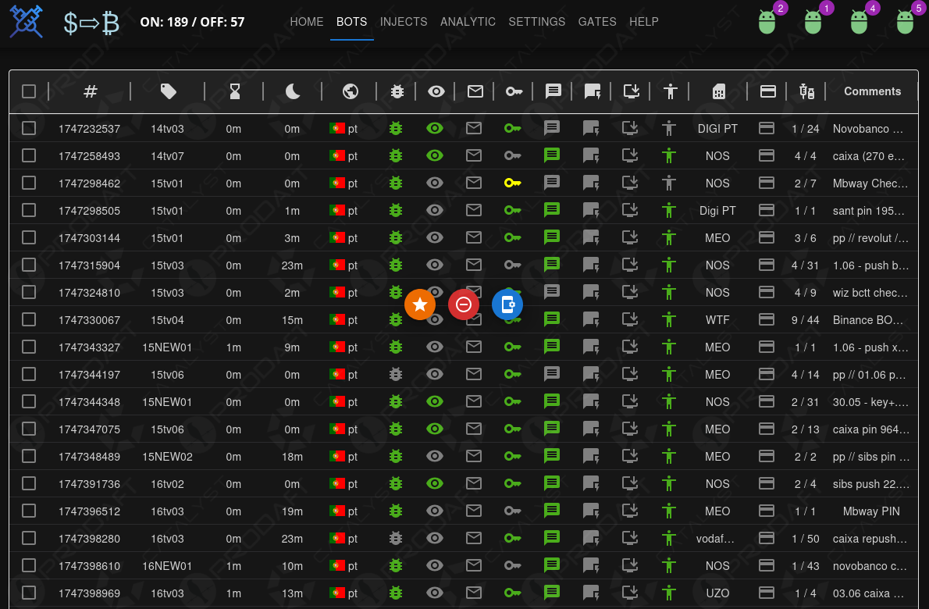Open bot ID 1747330067
Image resolution: width=929 pixels, height=609 pixels.
coord(90,320)
